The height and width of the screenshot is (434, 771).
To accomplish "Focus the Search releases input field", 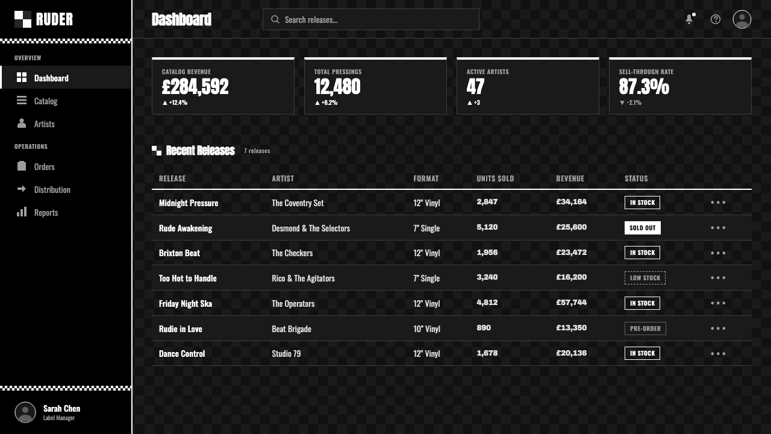I will (371, 19).
